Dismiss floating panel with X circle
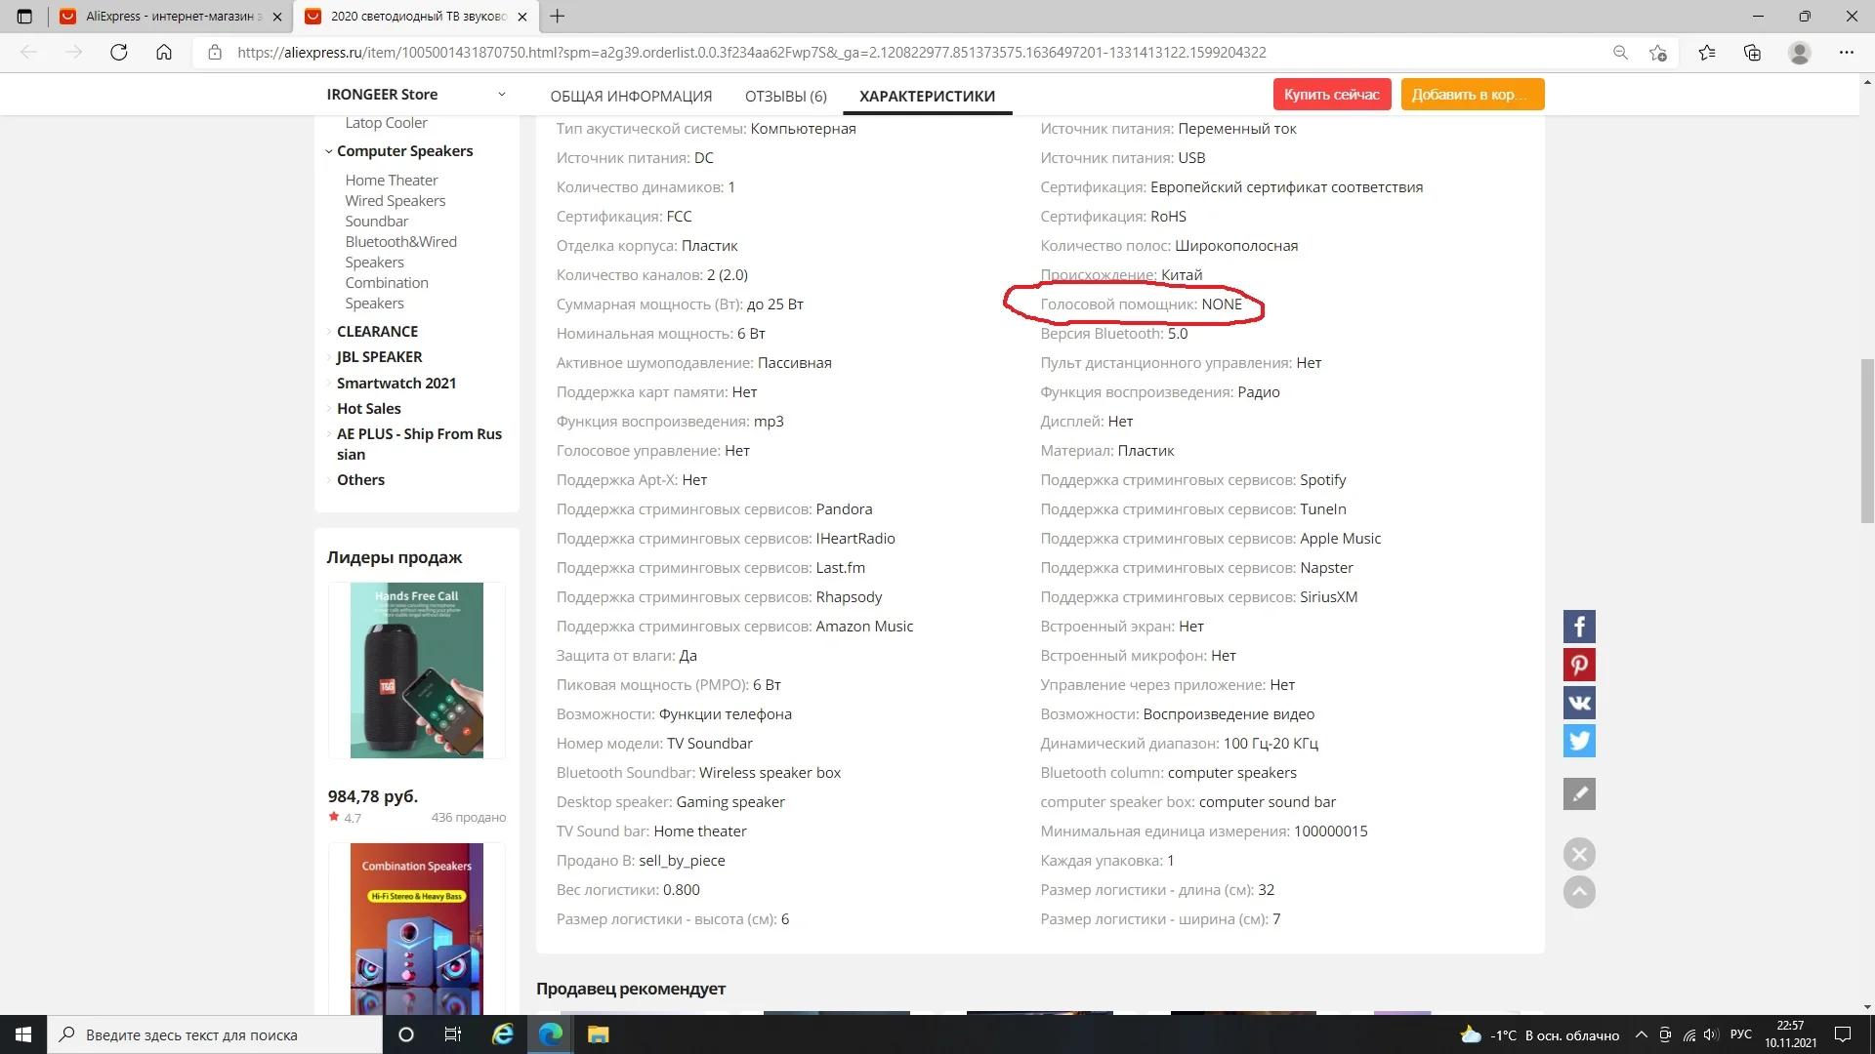This screenshot has height=1054, width=1875. point(1579,854)
